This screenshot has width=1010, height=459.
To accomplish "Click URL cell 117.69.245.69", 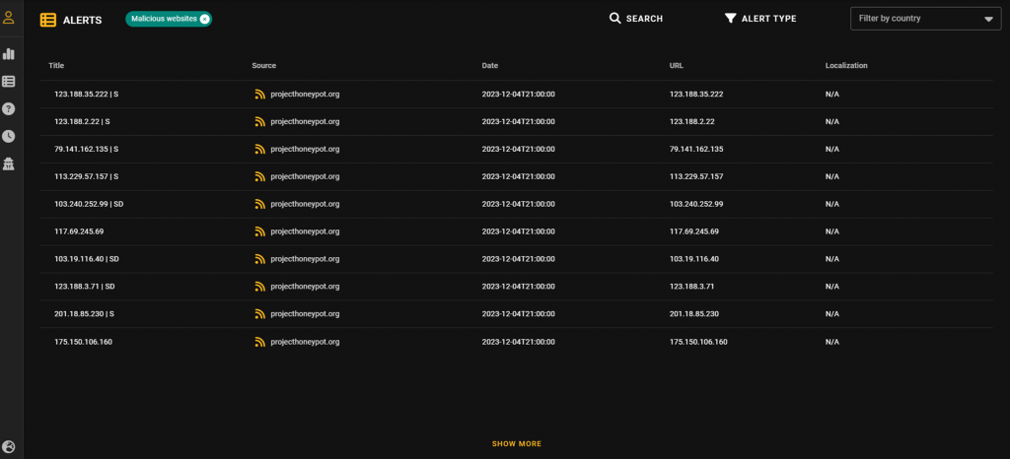I will point(693,231).
